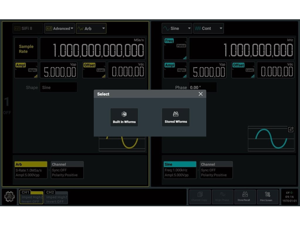
Task: Open the settings gear menu
Action: [10, 197]
